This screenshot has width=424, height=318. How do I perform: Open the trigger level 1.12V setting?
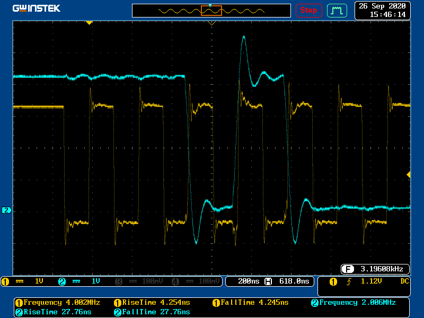[370, 281]
